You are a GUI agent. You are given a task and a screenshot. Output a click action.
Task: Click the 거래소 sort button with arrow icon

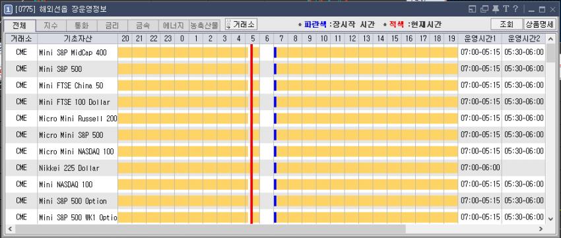click(x=241, y=24)
